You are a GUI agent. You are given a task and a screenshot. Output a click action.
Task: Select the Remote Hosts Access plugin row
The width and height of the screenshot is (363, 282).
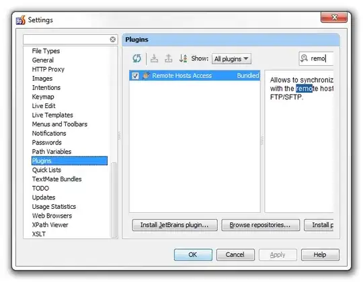(x=194, y=76)
